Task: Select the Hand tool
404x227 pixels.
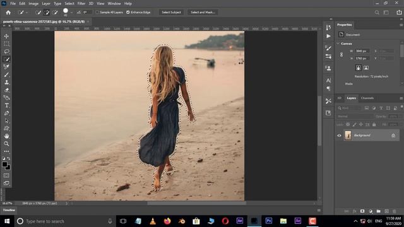Action: pos(6,136)
